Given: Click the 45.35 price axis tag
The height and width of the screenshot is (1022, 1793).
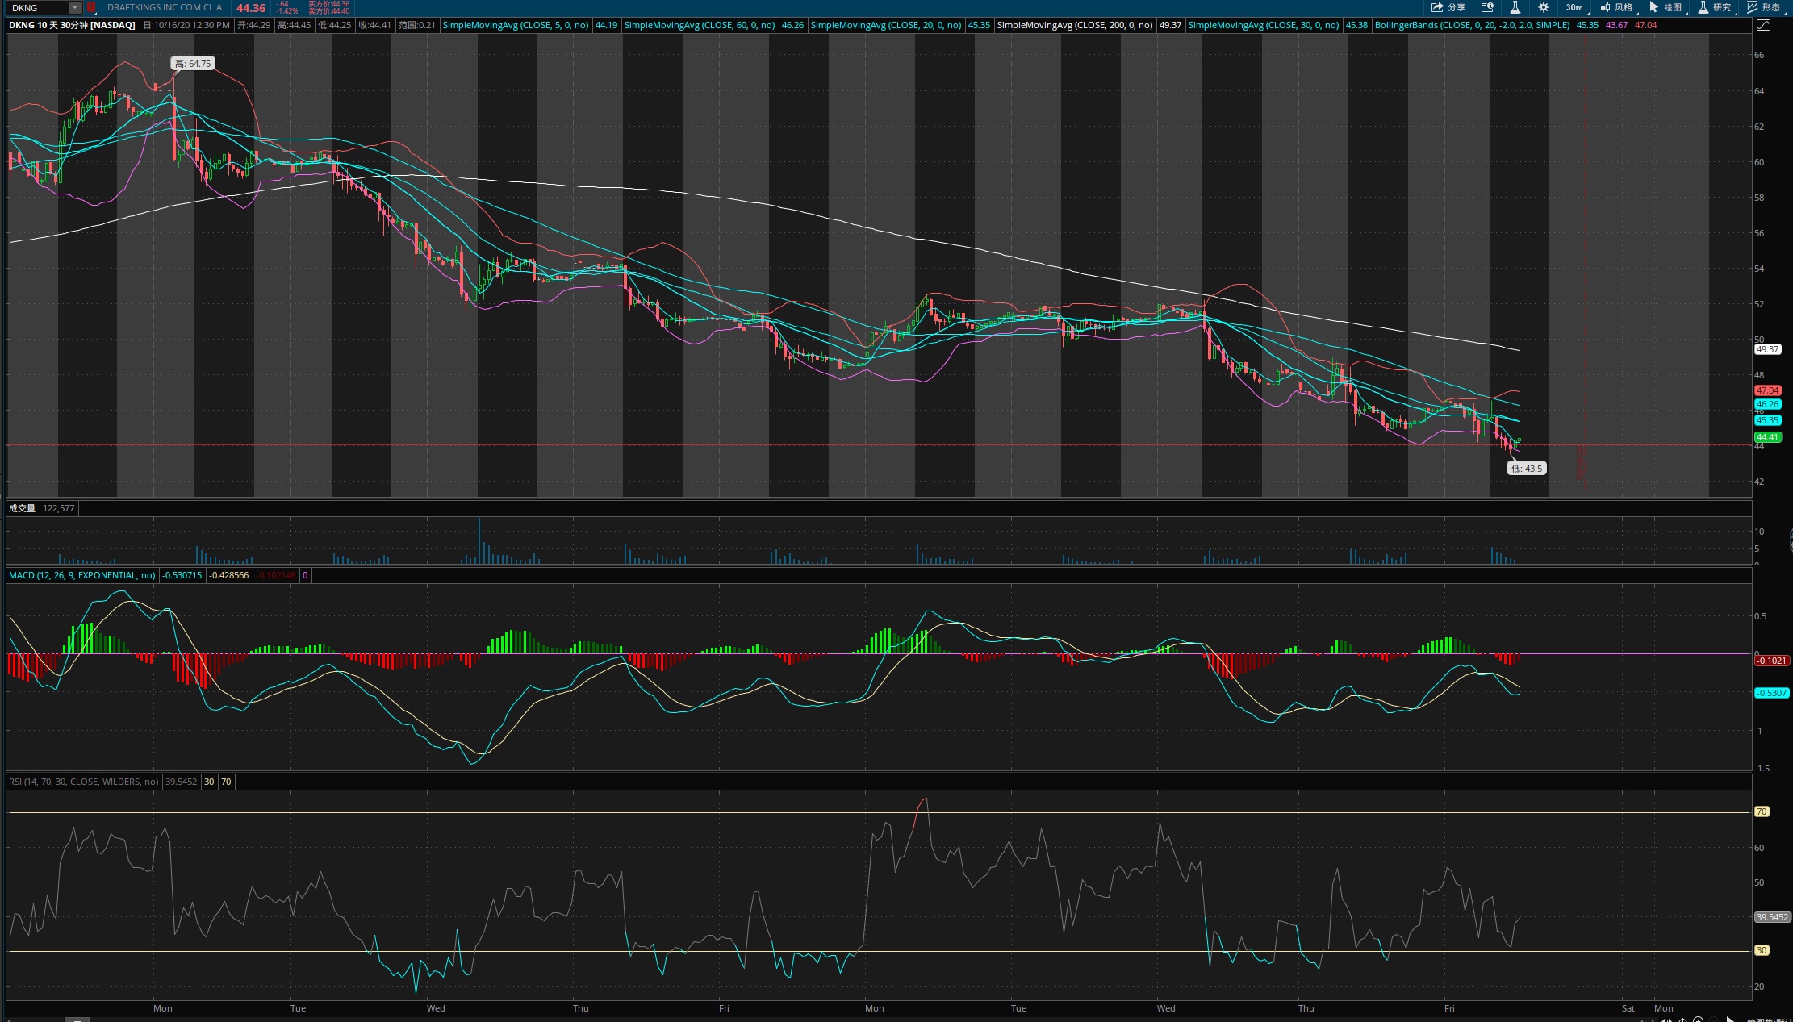Looking at the screenshot, I should 1767,420.
